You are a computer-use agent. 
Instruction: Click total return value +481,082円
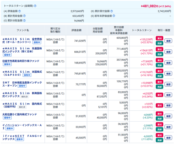tap(149, 6)
